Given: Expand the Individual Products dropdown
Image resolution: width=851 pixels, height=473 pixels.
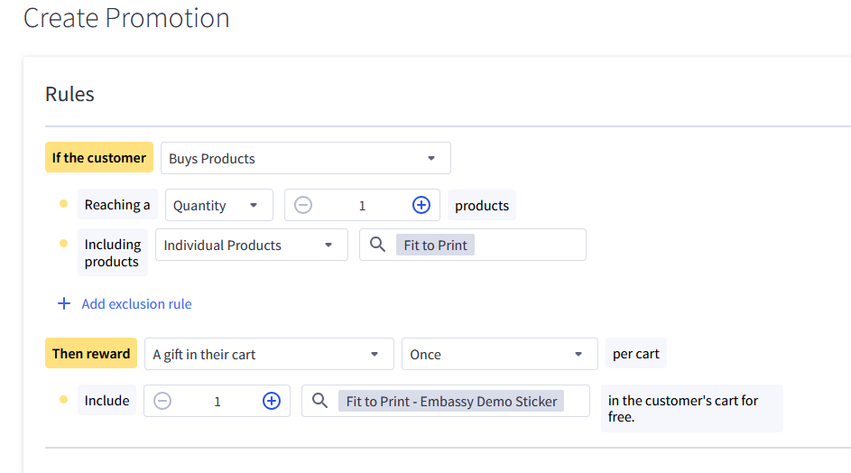Looking at the screenshot, I should pyautogui.click(x=251, y=245).
